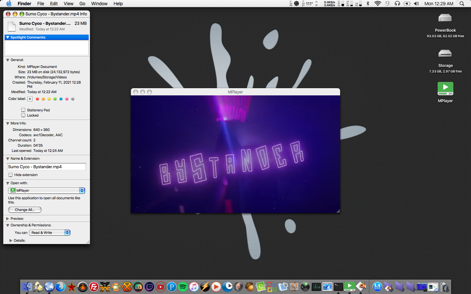Image resolution: width=471 pixels, height=294 pixels.
Task: Open Terminal from the dock
Action: click(x=339, y=287)
